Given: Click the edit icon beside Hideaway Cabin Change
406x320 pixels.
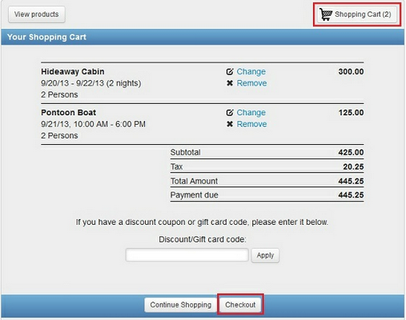Looking at the screenshot, I should pos(230,71).
